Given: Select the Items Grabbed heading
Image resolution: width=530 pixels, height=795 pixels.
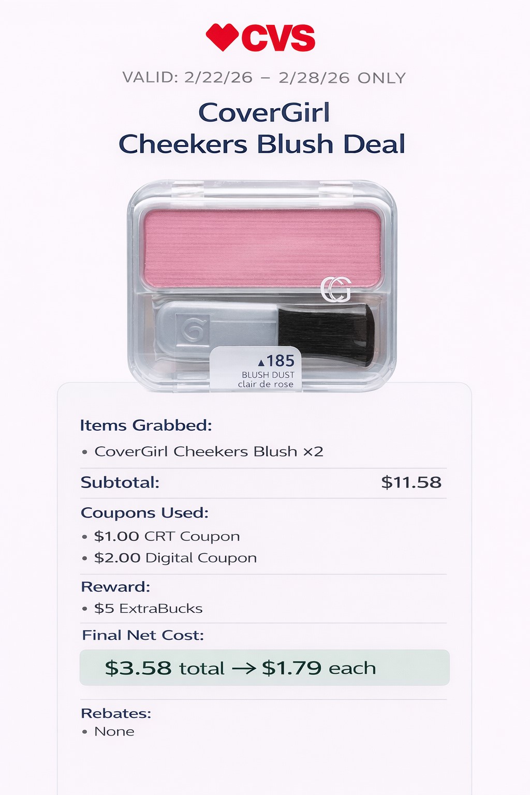Looking at the screenshot, I should (146, 425).
